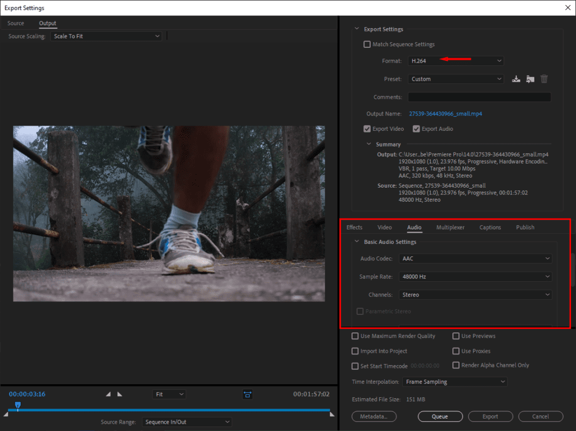
Task: Click the Comments input field
Action: (479, 97)
